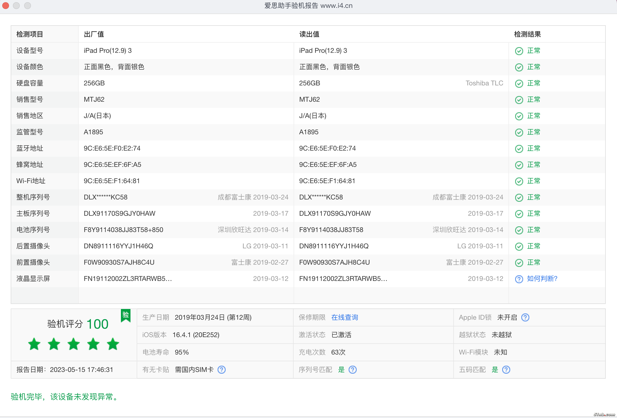Select the 主板序列号 factory value DLX91170S9GJY0HAW

(120, 213)
